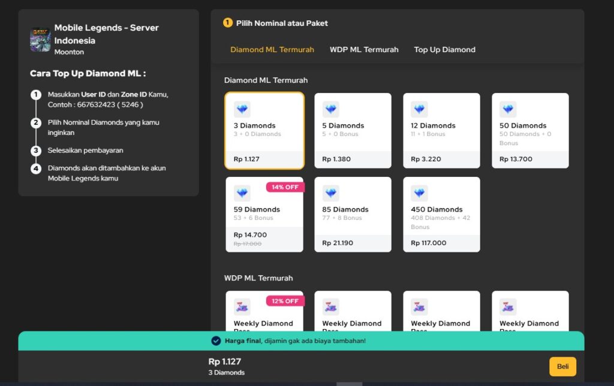The width and height of the screenshot is (614, 386).
Task: Click the Rp 1.380 price
Action: coord(336,159)
